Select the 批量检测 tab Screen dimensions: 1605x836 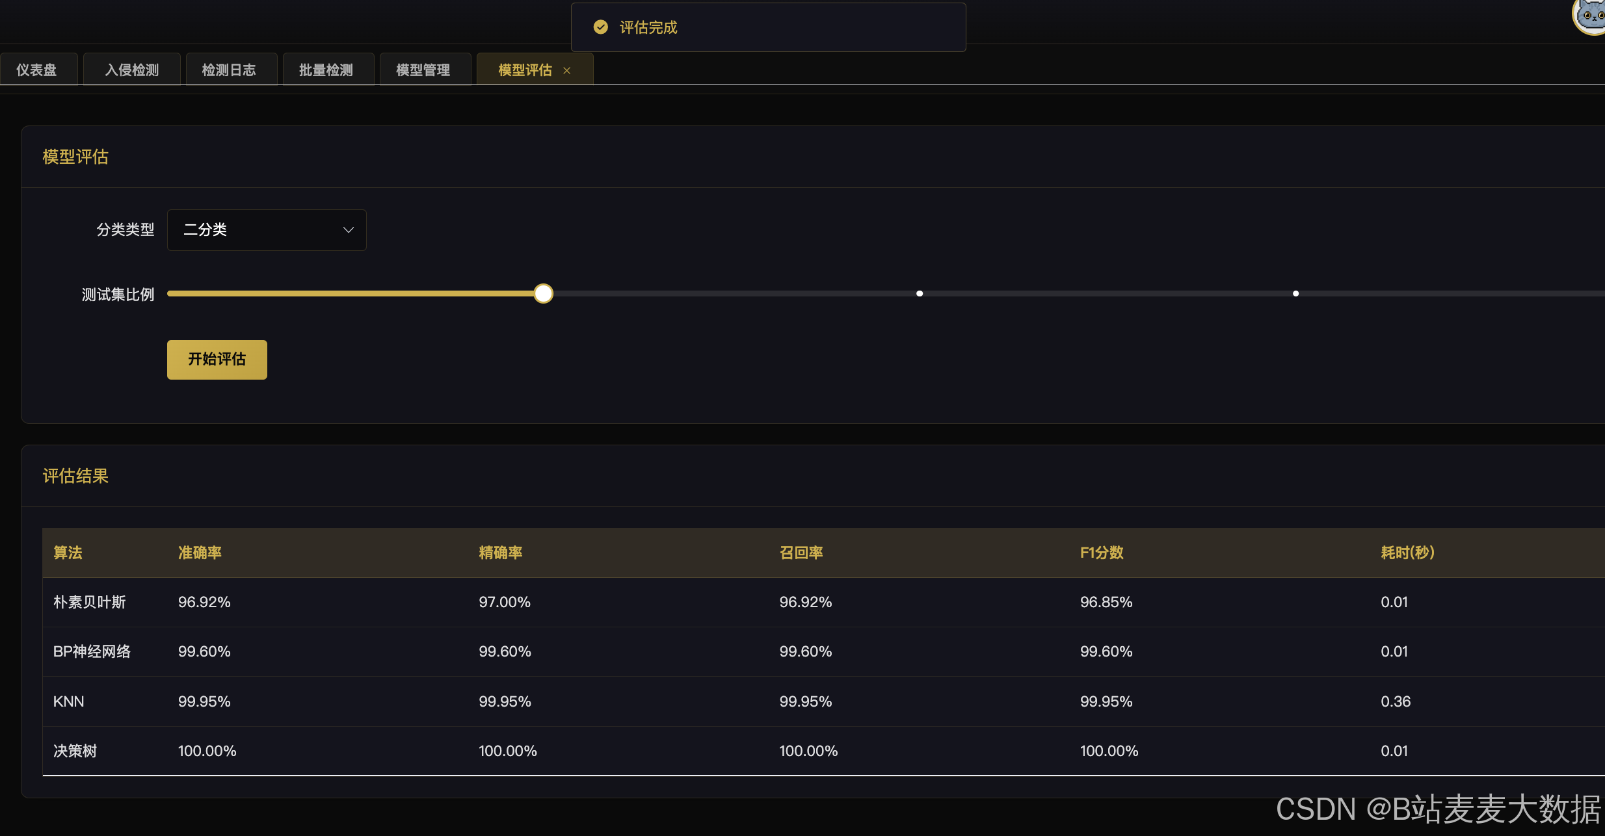[x=326, y=70]
